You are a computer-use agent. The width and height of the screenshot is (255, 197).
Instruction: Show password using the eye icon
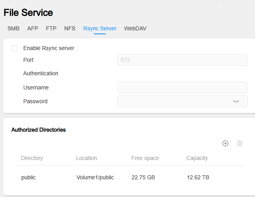(x=236, y=101)
